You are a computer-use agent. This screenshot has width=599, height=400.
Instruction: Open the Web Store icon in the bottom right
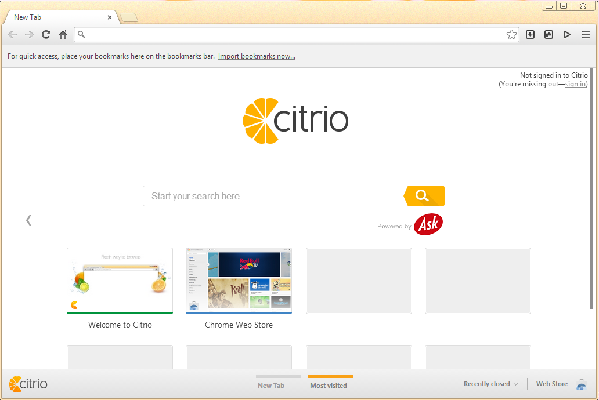tap(581, 384)
